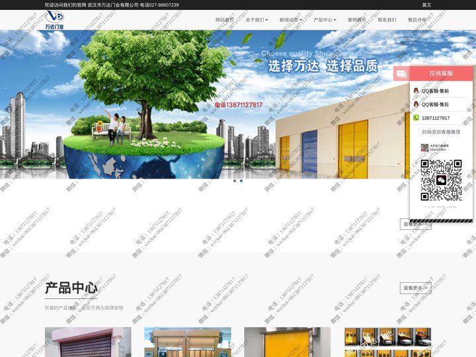
Task: Click the 查看更多 button beside 产品中心
Action: click(x=416, y=288)
